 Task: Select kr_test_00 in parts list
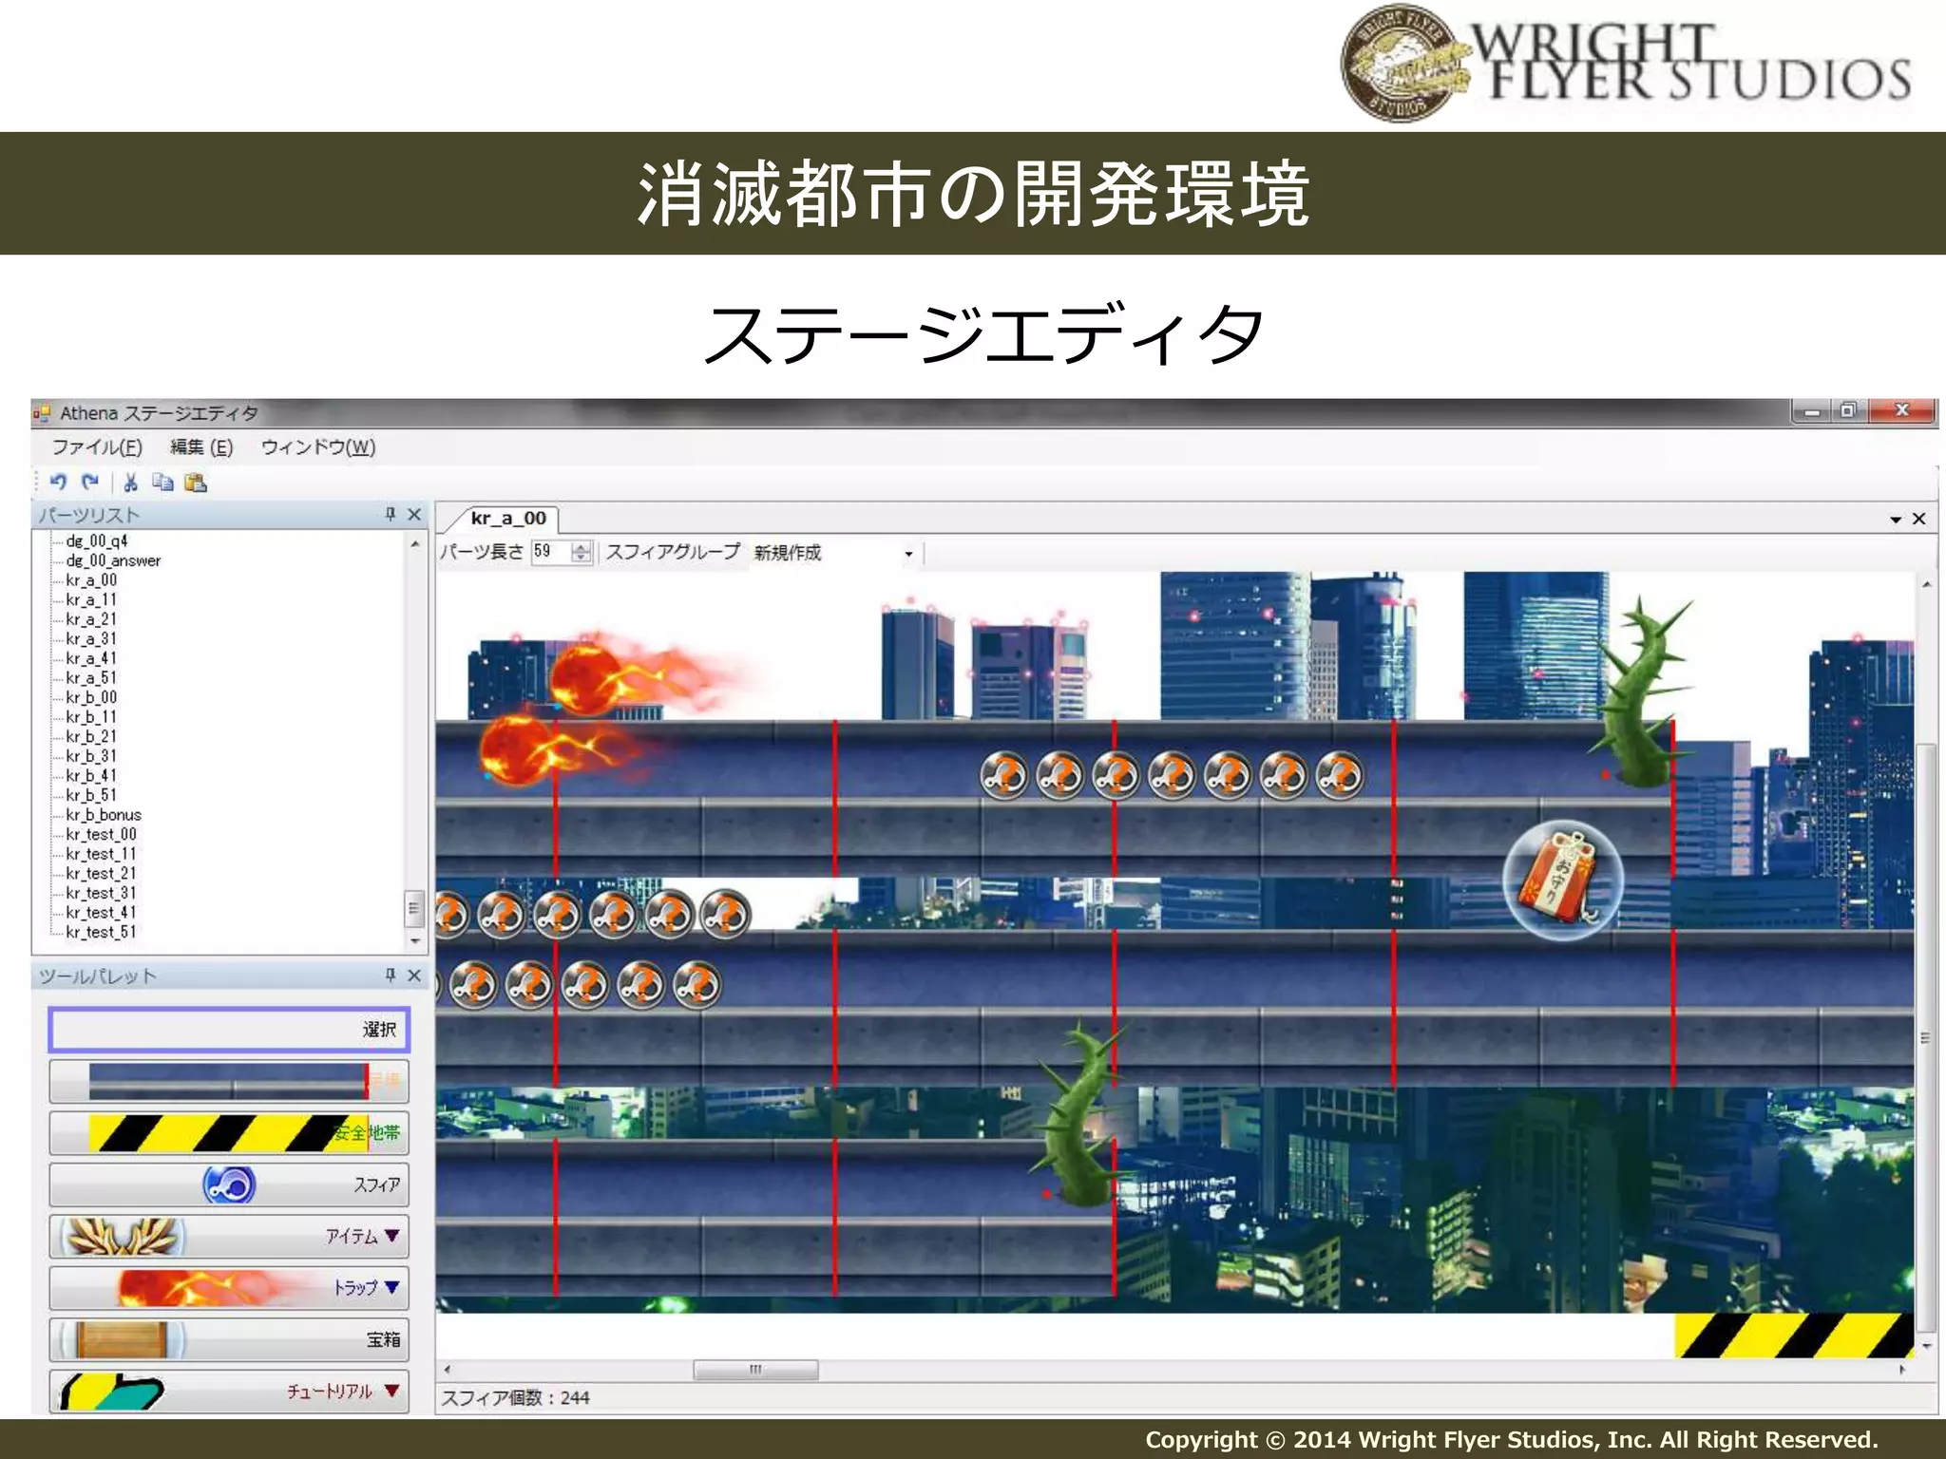point(101,834)
